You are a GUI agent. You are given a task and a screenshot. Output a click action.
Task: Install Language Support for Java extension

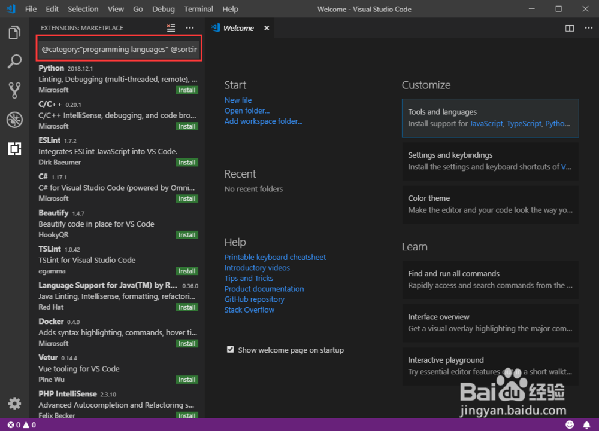(x=187, y=307)
